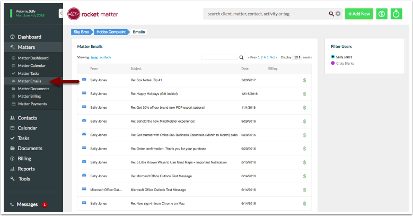Viewport: 413px width, 216px height.
Task: Bill the New sign-in from Chrome email
Action: coord(304,204)
